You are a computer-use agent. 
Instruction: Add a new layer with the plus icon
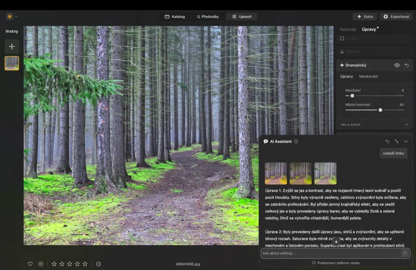point(11,46)
